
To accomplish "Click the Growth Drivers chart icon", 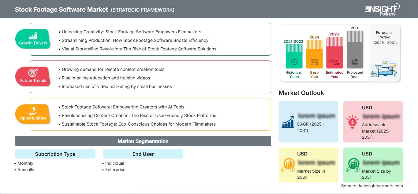I will (x=33, y=36).
